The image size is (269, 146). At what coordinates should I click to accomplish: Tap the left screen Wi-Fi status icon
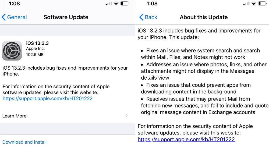pyautogui.click(x=116, y=3)
